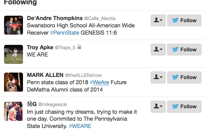
Task: Click the #PennState hashtag
Action: click(x=65, y=33)
